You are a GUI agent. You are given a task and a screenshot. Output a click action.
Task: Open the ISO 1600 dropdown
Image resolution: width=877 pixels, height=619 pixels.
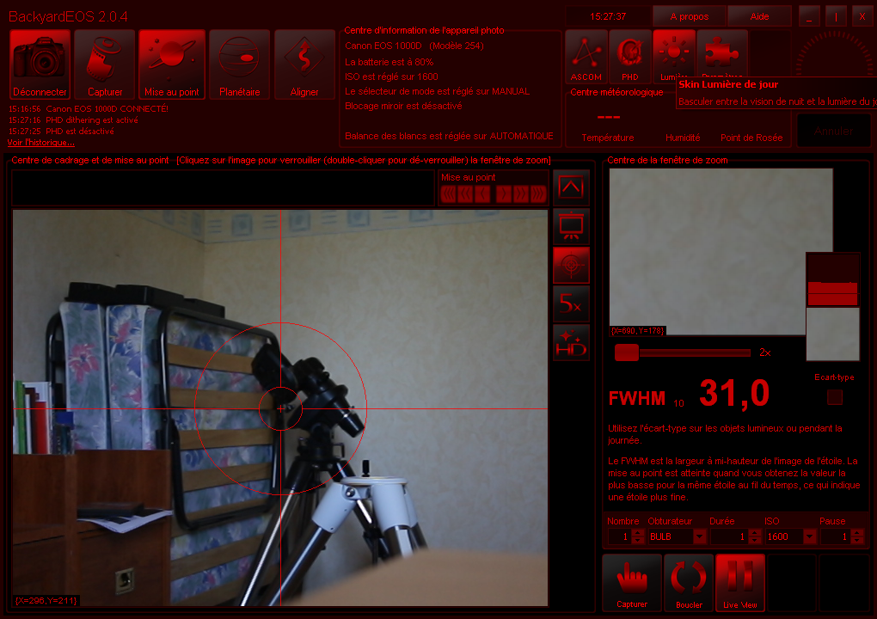click(x=809, y=536)
